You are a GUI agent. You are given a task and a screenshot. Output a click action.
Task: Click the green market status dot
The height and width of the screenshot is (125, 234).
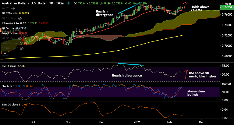click(68, 3)
